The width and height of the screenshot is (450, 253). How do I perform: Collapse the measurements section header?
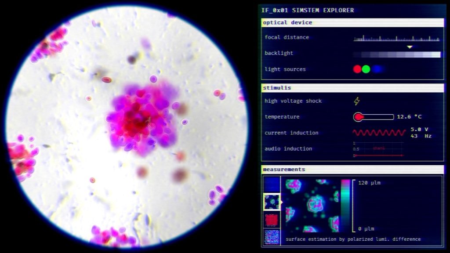tap(352, 169)
